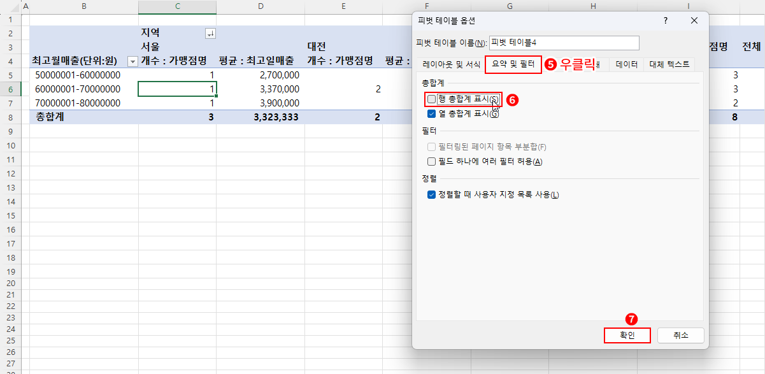Screen dimensions: 765x374
Task: Select column header B
Action: (x=84, y=6)
